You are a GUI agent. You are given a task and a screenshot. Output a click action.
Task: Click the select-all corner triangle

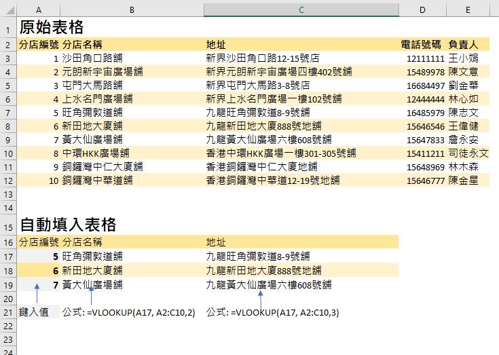pyautogui.click(x=10, y=10)
